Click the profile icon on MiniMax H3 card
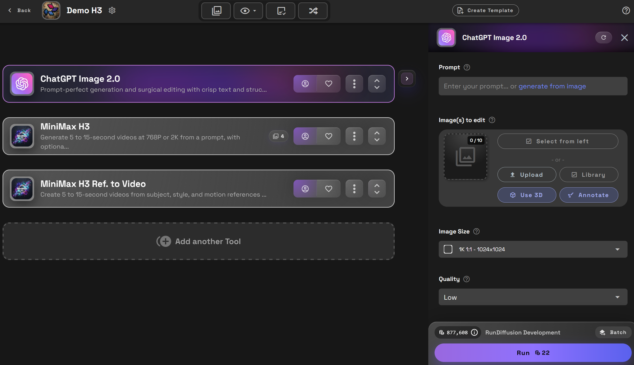 305,136
